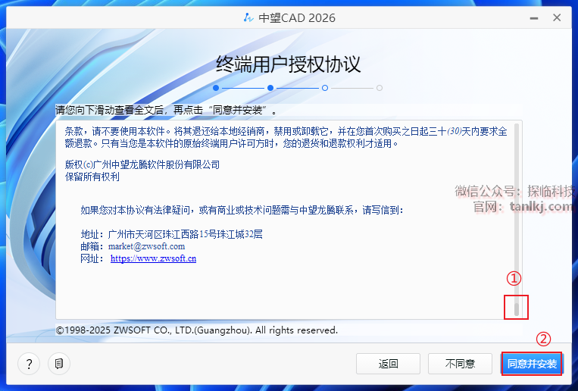The height and width of the screenshot is (391, 578).
Task: Click the help question mark icon
Action: 29,364
